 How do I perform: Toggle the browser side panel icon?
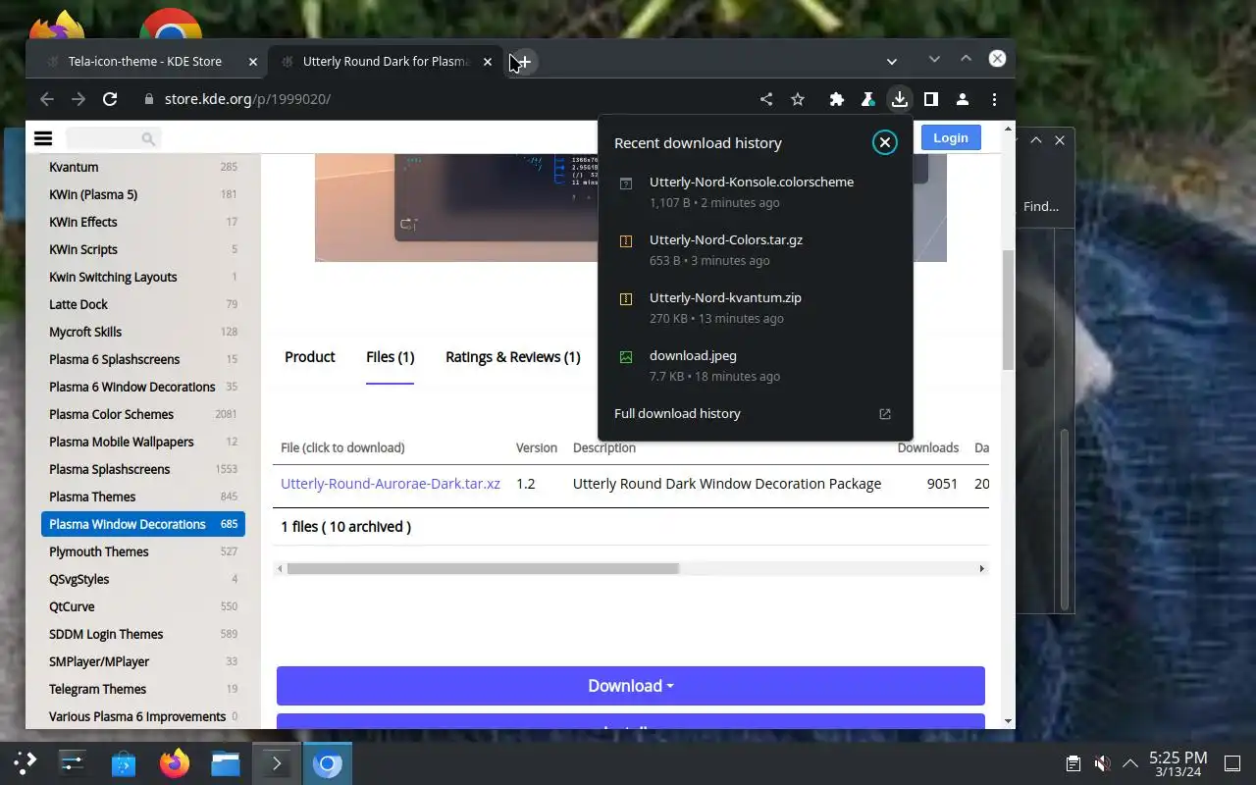[931, 99]
